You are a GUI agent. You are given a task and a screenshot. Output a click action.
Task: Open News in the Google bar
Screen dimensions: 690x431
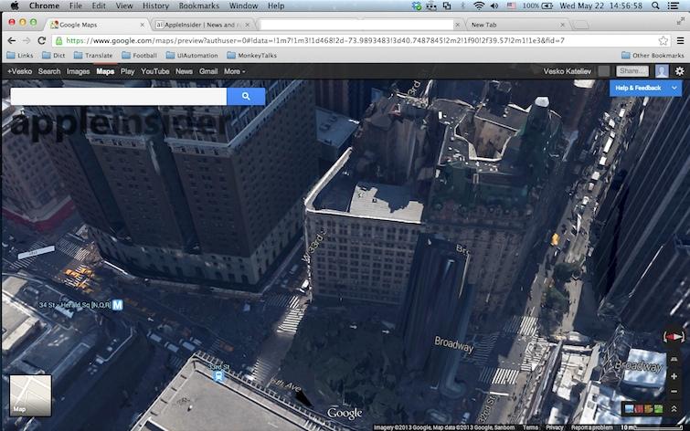pos(184,71)
